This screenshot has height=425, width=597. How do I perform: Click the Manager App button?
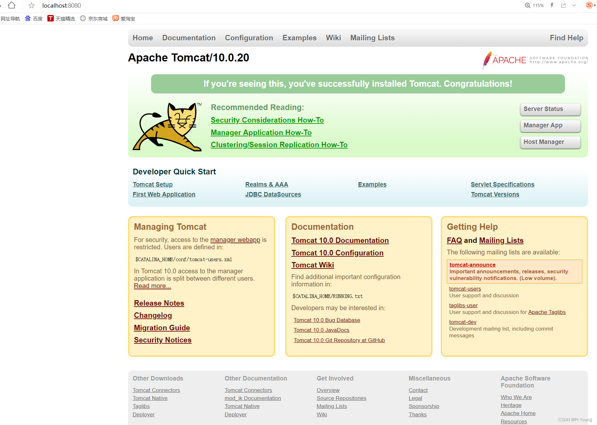[550, 125]
